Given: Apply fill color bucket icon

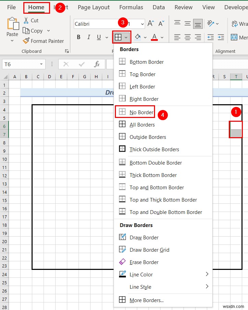Looking at the screenshot, I should tap(138, 37).
